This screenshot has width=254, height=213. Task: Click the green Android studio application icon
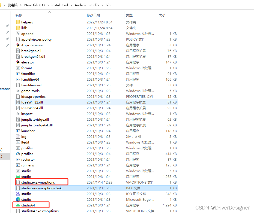tap(18, 177)
